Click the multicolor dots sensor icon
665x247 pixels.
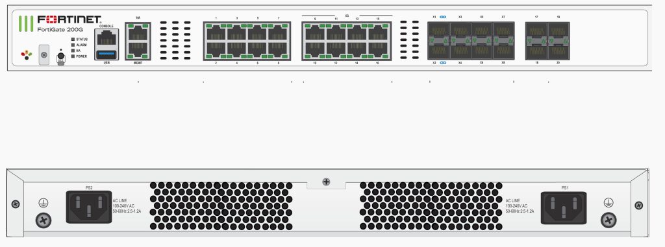(26, 54)
